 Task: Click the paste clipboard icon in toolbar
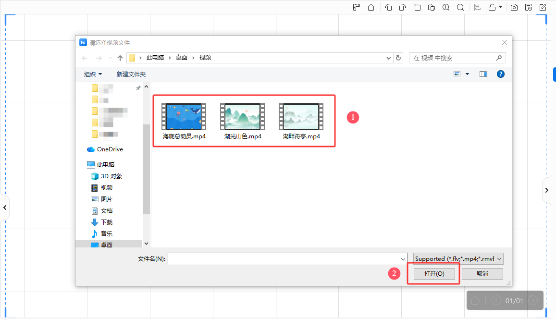pos(432,7)
